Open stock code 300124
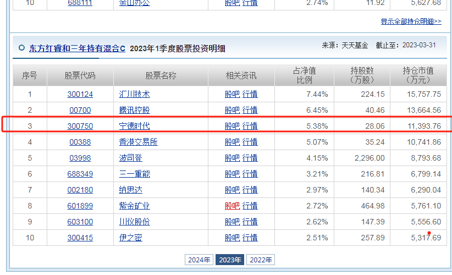Image resolution: width=452 pixels, height=275 pixels. (x=80, y=94)
